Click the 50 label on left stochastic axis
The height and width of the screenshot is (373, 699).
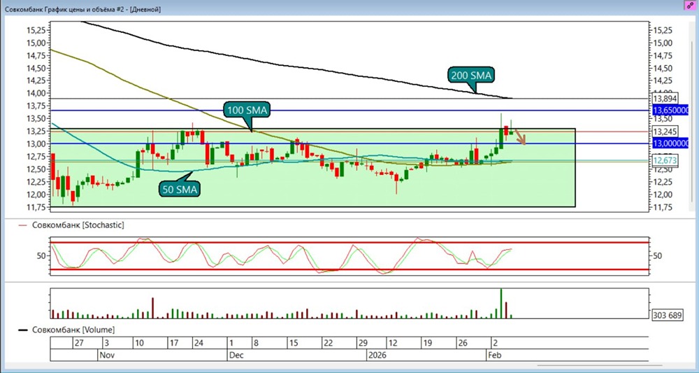tap(42, 255)
